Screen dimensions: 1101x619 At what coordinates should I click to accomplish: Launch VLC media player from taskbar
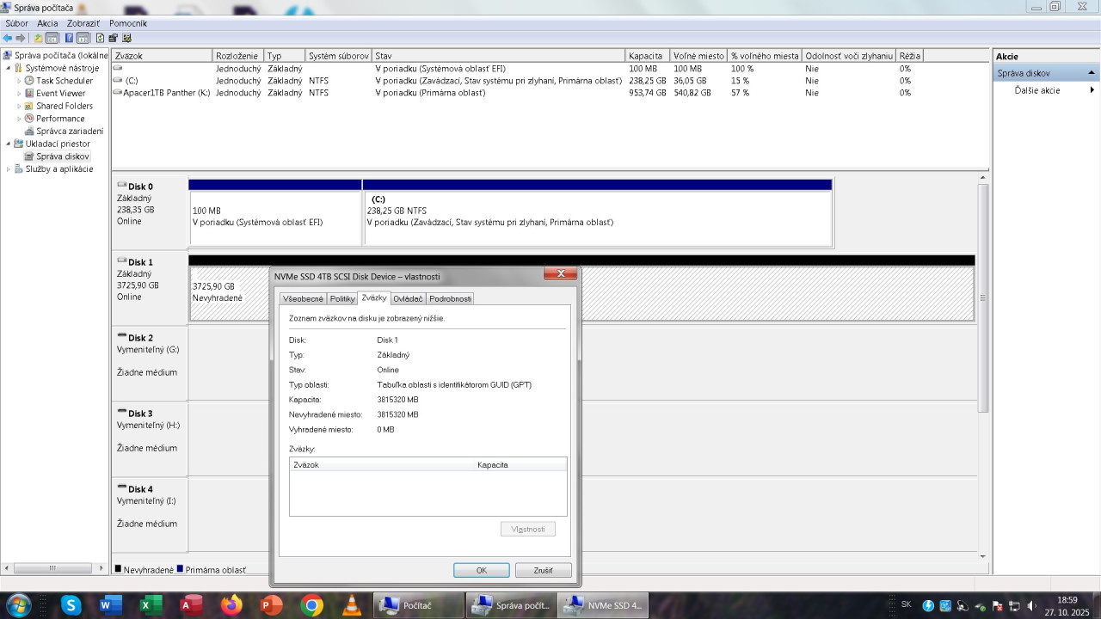coord(352,605)
